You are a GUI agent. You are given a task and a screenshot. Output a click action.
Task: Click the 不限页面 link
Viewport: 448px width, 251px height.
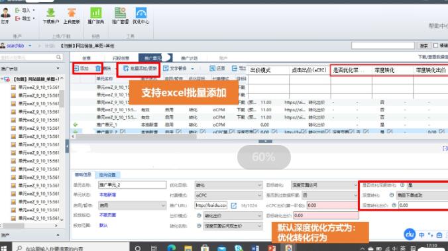(x=107, y=215)
